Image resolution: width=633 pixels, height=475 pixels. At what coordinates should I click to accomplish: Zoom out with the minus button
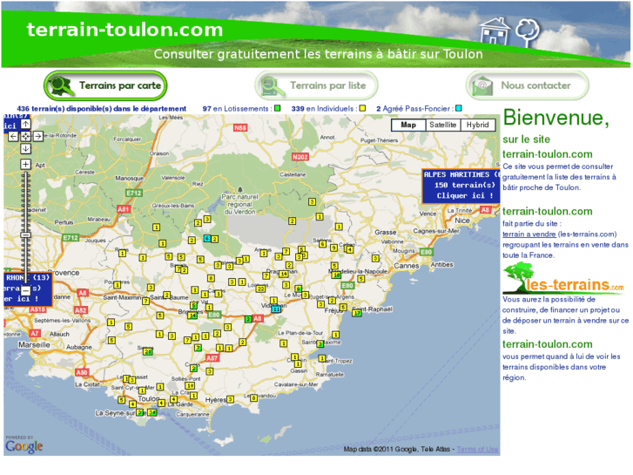(x=25, y=290)
